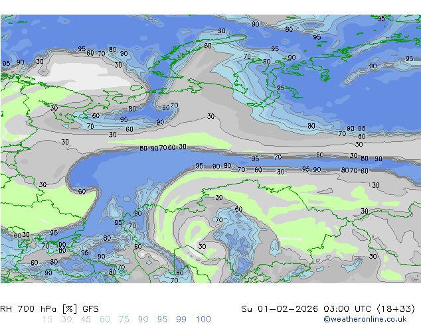The width and height of the screenshot is (421, 325).
Task: Select the legend value 90 in color scale
Action: (143, 320)
